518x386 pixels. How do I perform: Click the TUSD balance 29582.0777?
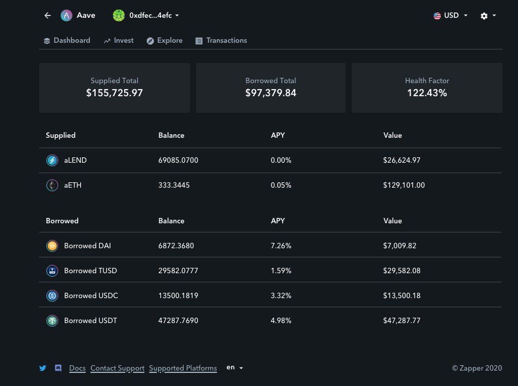(x=178, y=271)
